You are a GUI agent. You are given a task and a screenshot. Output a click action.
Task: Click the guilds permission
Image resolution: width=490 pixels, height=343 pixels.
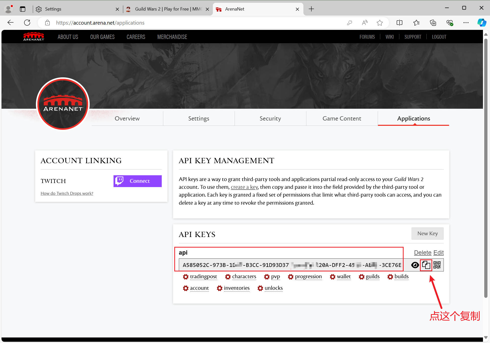(369, 277)
